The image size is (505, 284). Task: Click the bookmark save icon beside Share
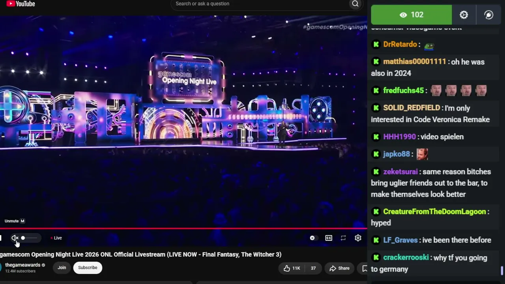364,268
